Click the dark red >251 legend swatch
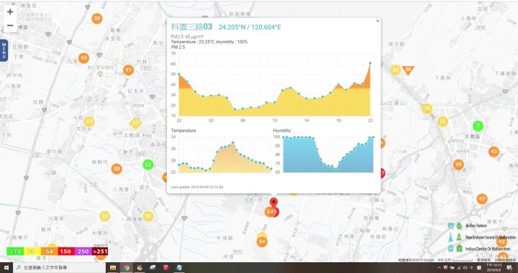The height and width of the screenshot is (273, 518). (100, 251)
